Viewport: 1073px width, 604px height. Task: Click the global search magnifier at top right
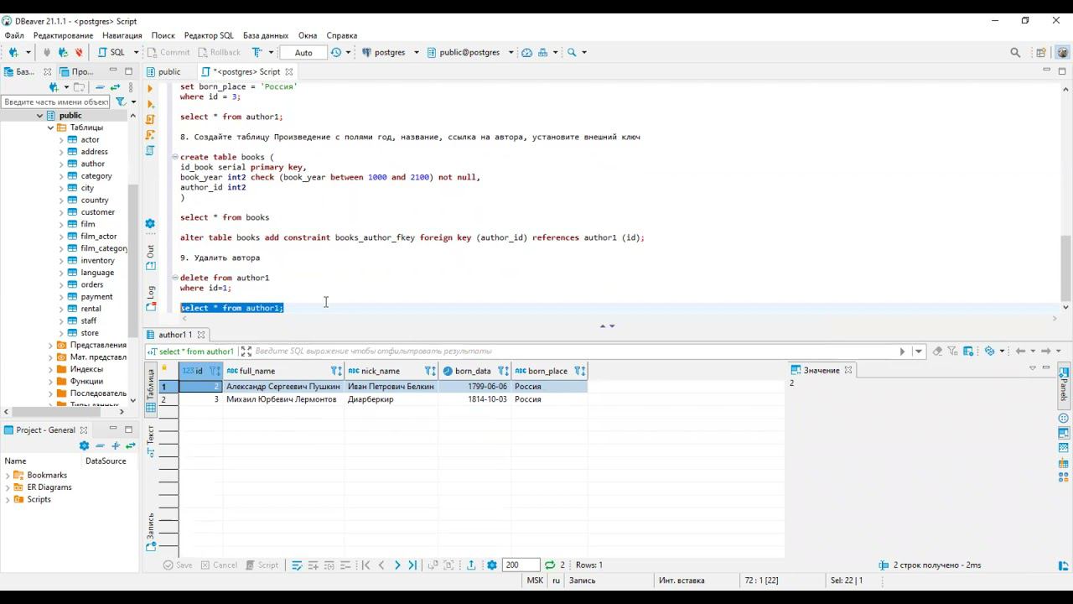point(1015,52)
